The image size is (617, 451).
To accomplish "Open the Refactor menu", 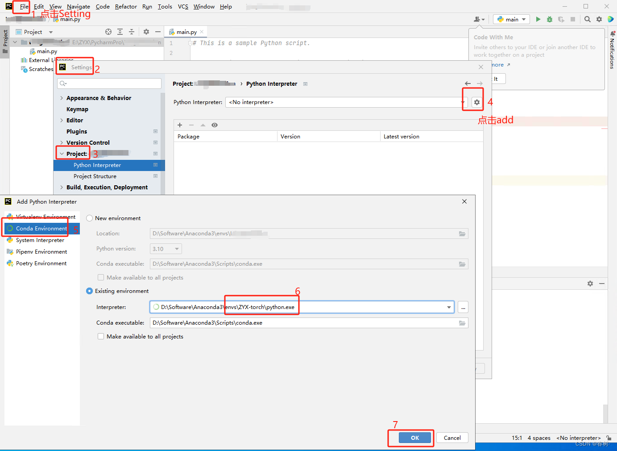I will point(126,7).
